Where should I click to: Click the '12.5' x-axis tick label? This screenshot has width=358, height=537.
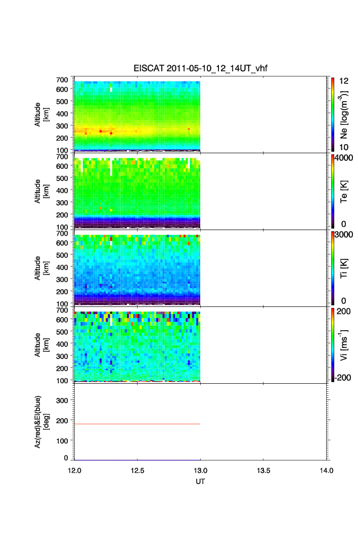tap(138, 471)
